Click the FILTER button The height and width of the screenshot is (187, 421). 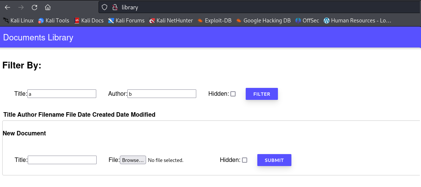tap(262, 94)
